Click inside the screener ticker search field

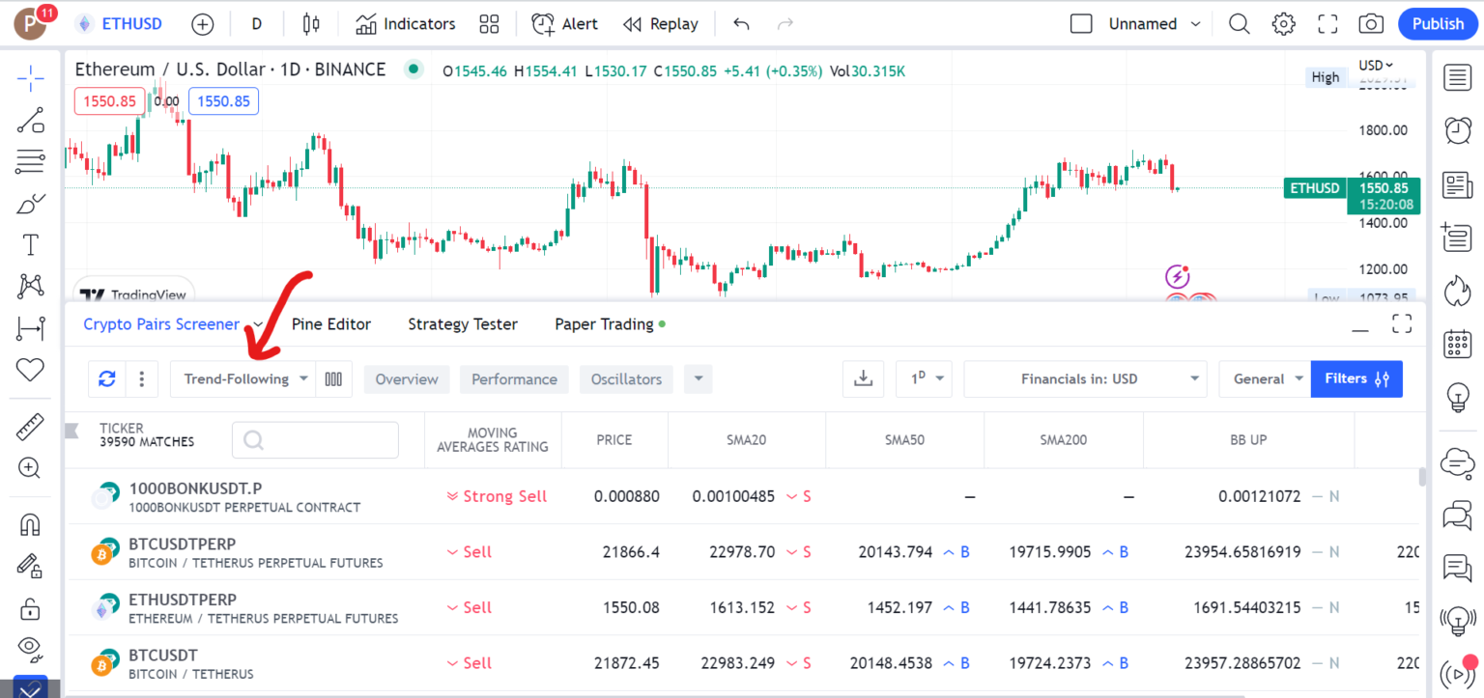point(315,439)
